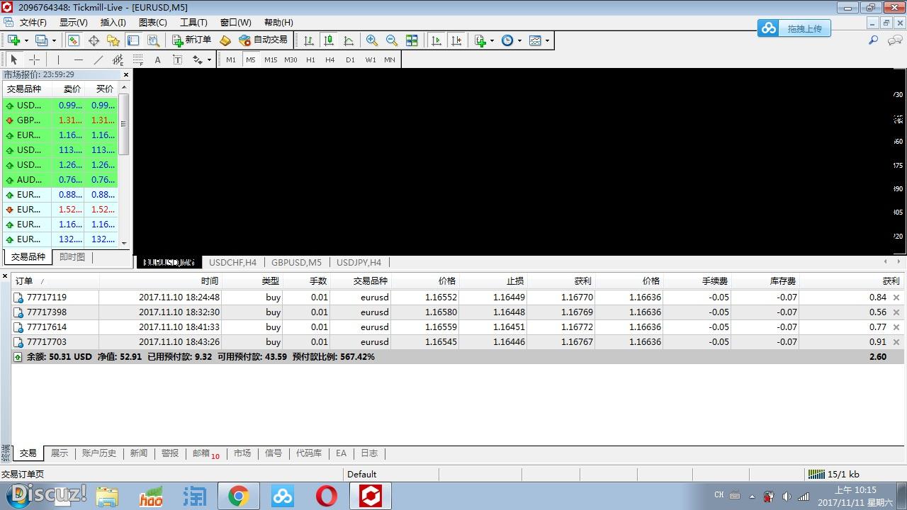Toggle chart shift icon
The width and height of the screenshot is (907, 510).
[x=457, y=40]
